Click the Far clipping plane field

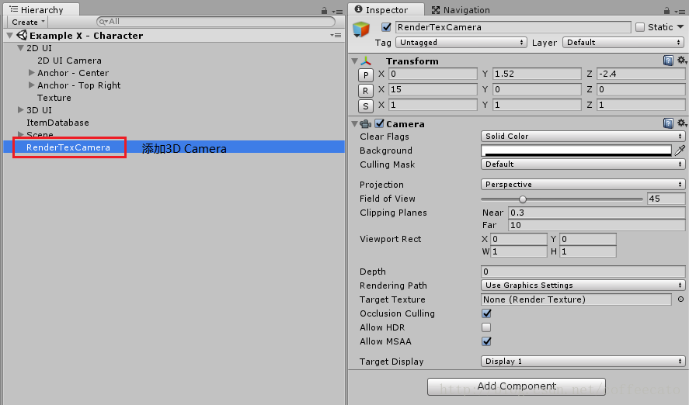[x=597, y=225]
